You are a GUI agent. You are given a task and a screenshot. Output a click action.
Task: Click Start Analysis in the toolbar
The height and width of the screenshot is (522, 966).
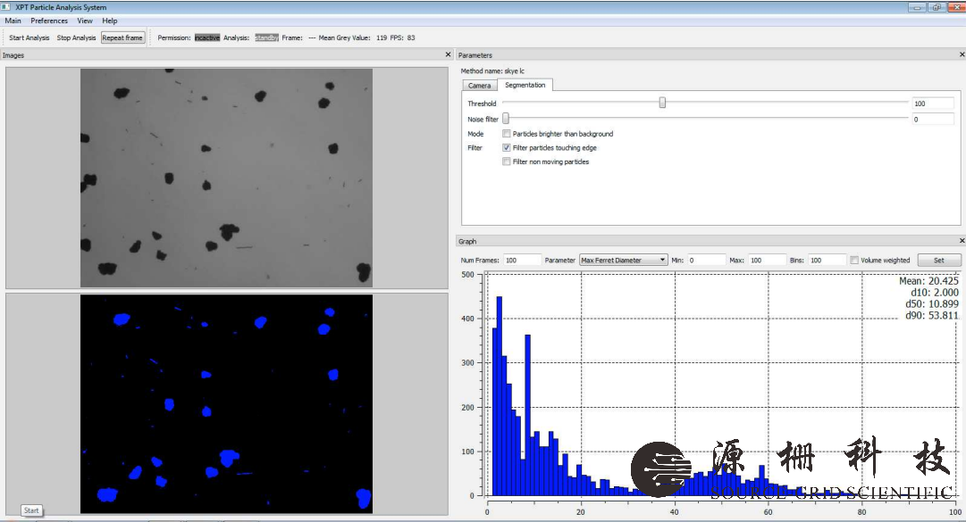(x=29, y=37)
